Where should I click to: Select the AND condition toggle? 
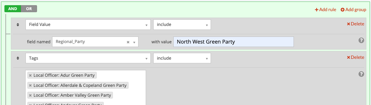pyautogui.click(x=13, y=9)
